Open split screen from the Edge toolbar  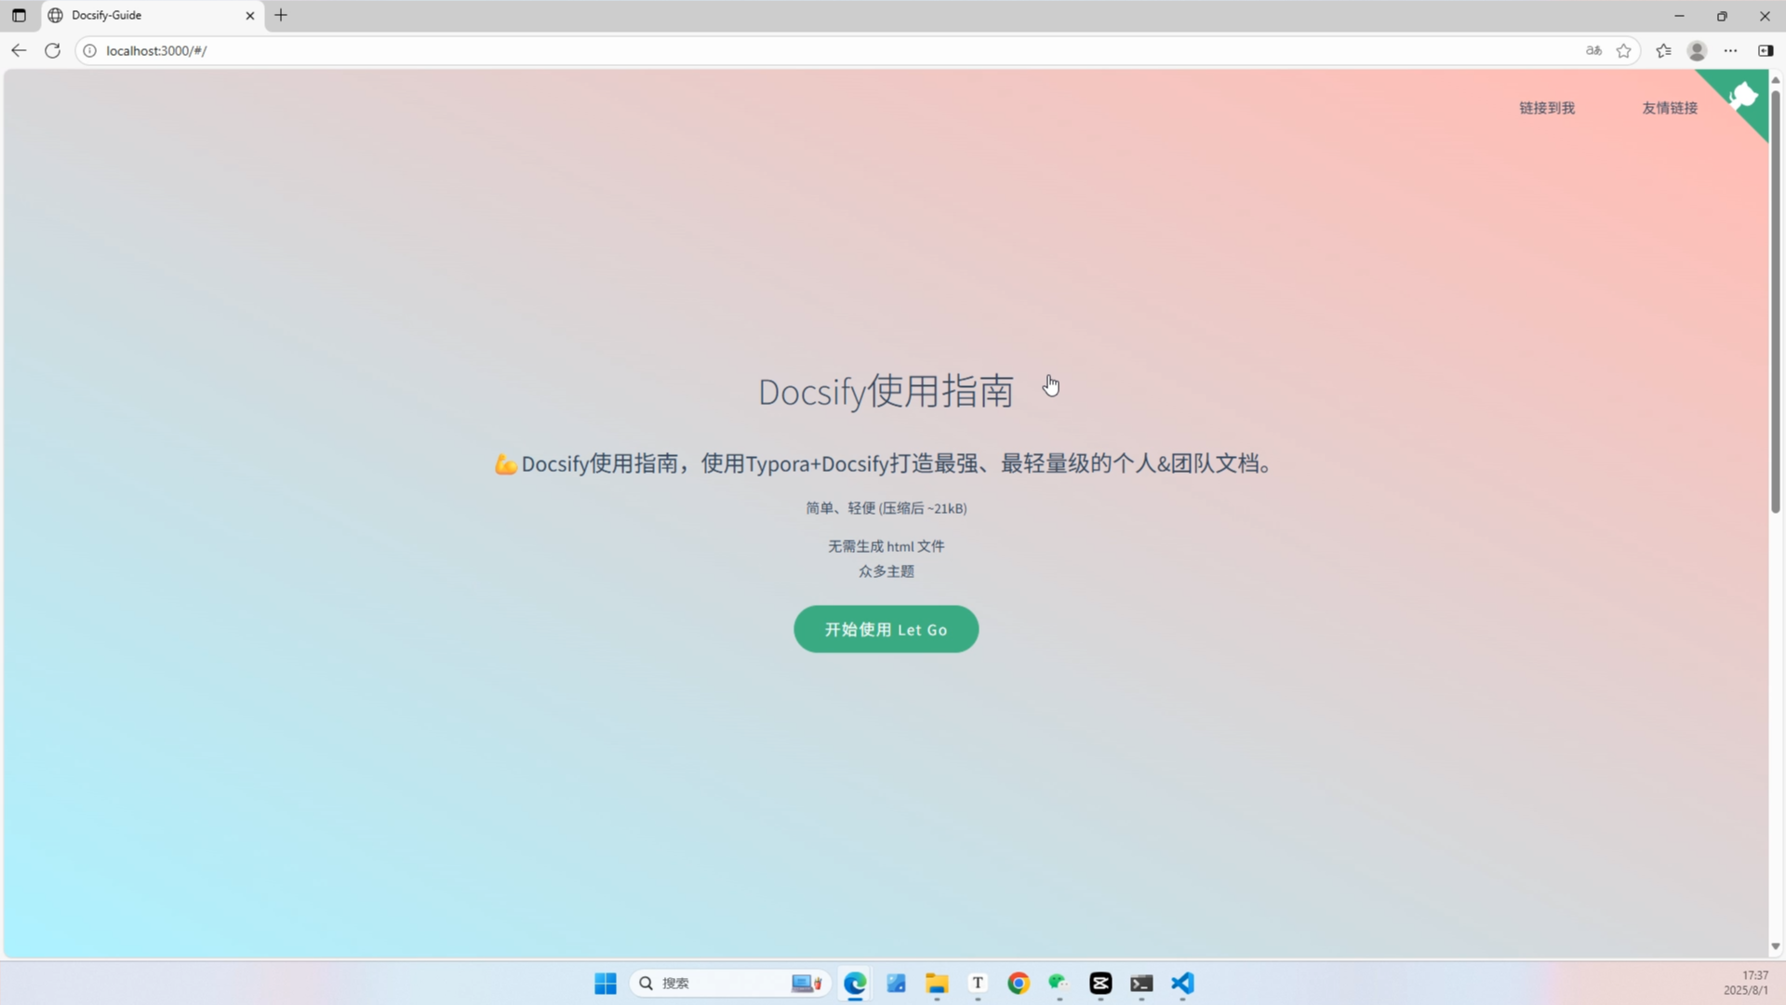1766,51
